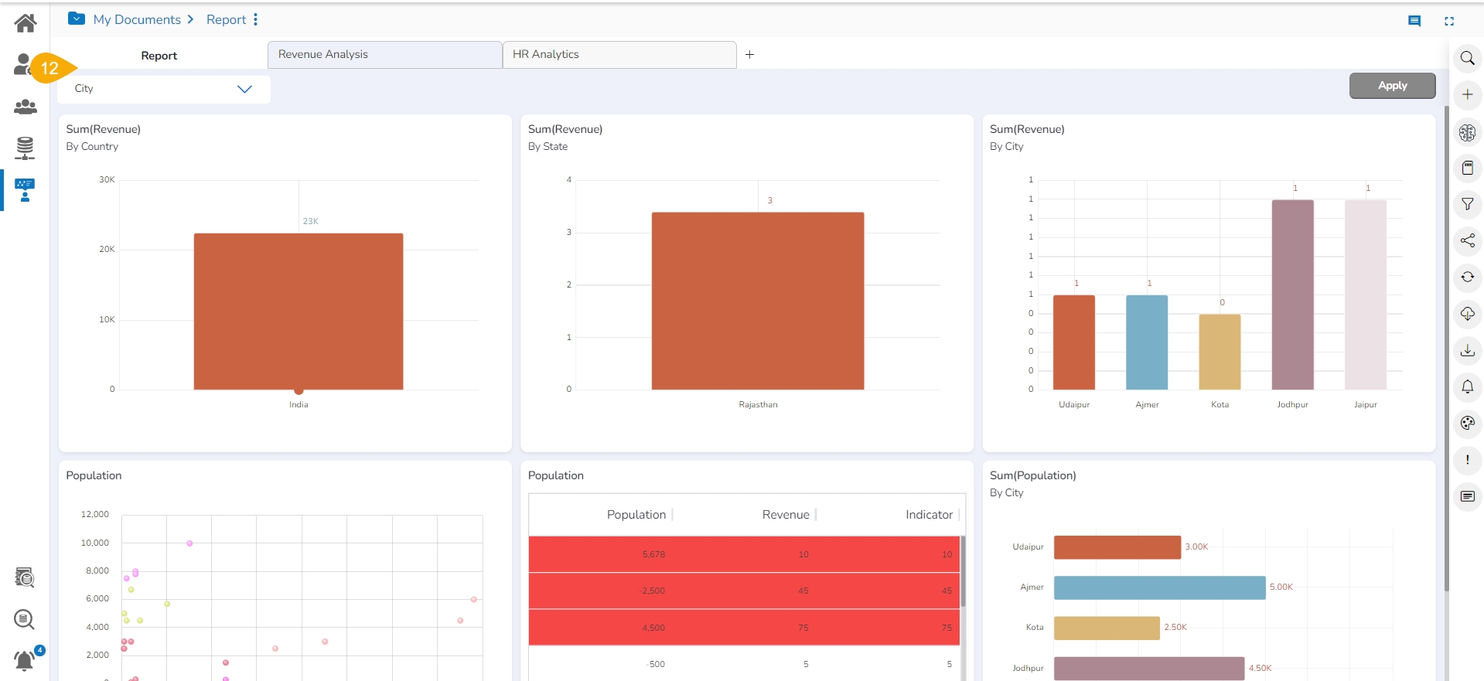The width and height of the screenshot is (1484, 681).
Task: Open the data store icon in sidebar
Action: pyautogui.click(x=25, y=148)
